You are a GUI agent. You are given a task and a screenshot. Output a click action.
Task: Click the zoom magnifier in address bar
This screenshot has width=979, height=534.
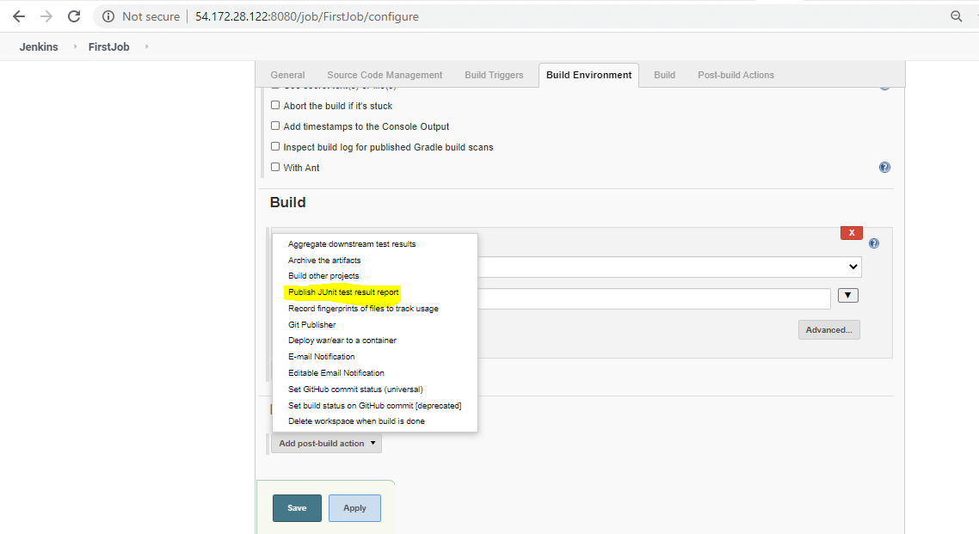(957, 15)
